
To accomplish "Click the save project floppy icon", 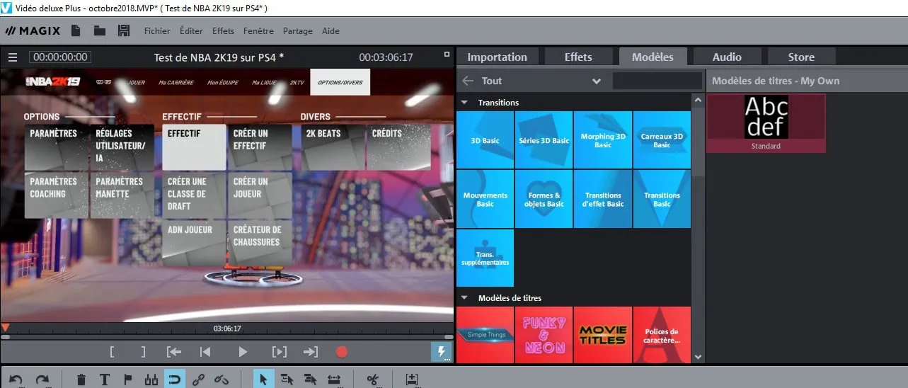I will (x=124, y=30).
